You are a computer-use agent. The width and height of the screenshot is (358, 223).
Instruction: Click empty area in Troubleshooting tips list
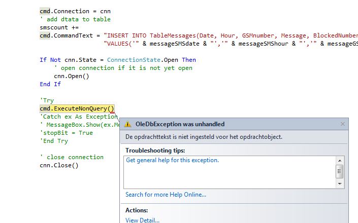point(229,177)
